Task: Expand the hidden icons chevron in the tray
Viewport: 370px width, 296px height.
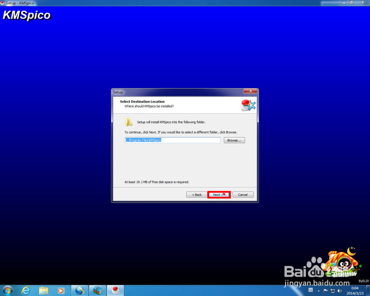Action: click(319, 291)
